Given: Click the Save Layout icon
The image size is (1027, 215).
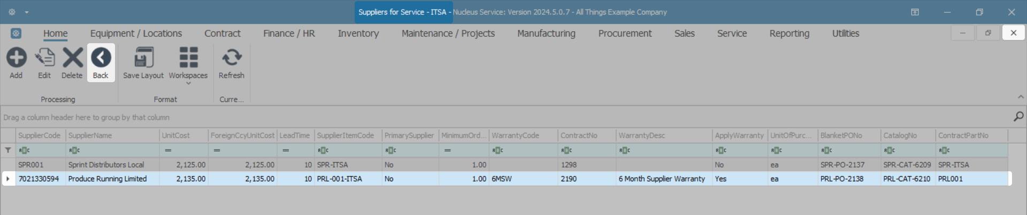Looking at the screenshot, I should click(143, 58).
